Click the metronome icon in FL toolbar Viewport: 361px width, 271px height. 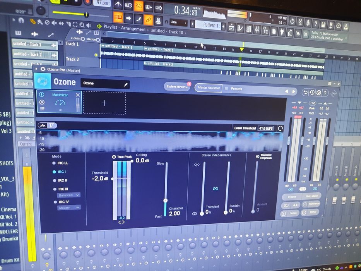point(118,5)
